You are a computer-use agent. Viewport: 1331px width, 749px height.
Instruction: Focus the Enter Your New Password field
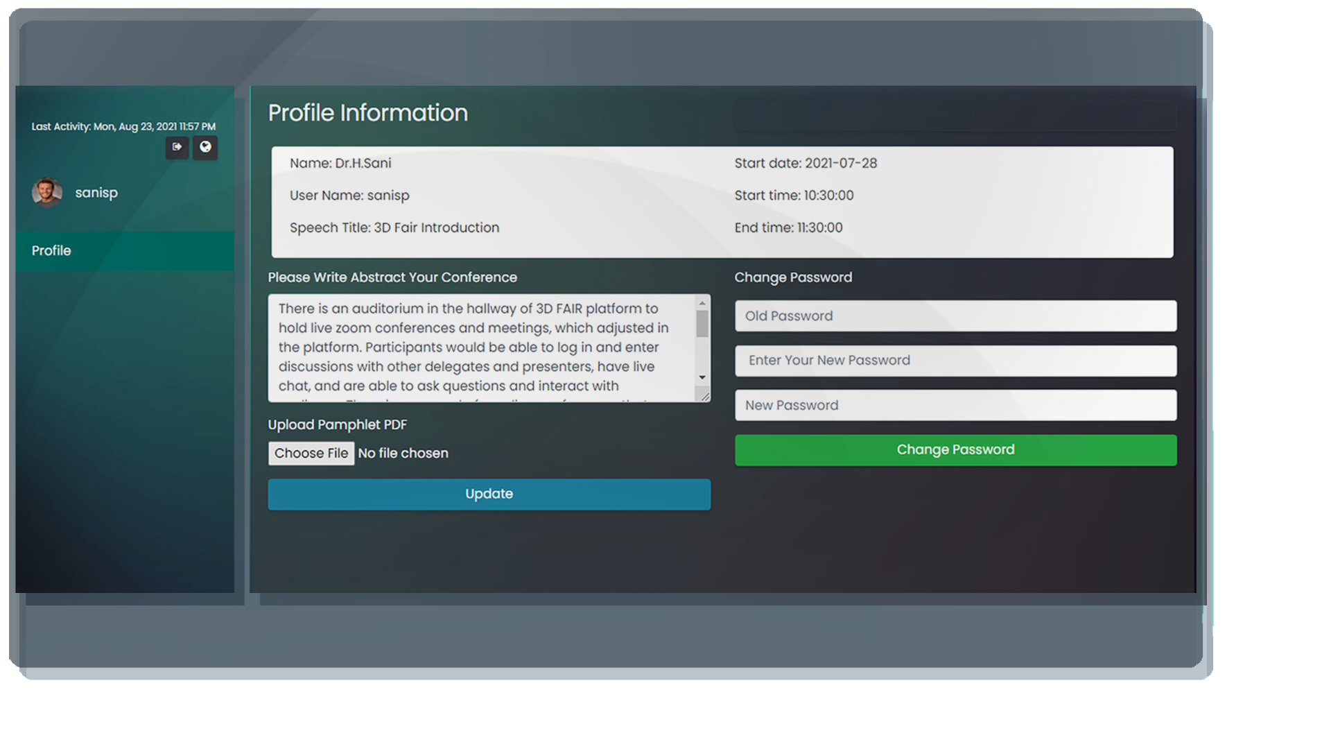[x=955, y=361]
